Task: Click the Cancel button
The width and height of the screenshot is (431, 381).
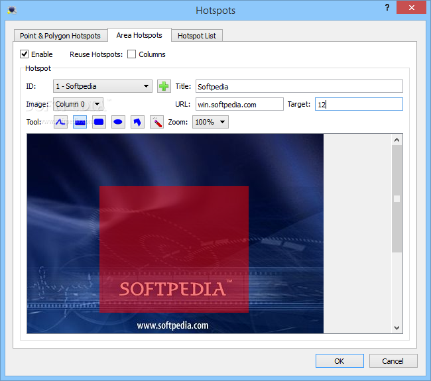Action: click(393, 361)
